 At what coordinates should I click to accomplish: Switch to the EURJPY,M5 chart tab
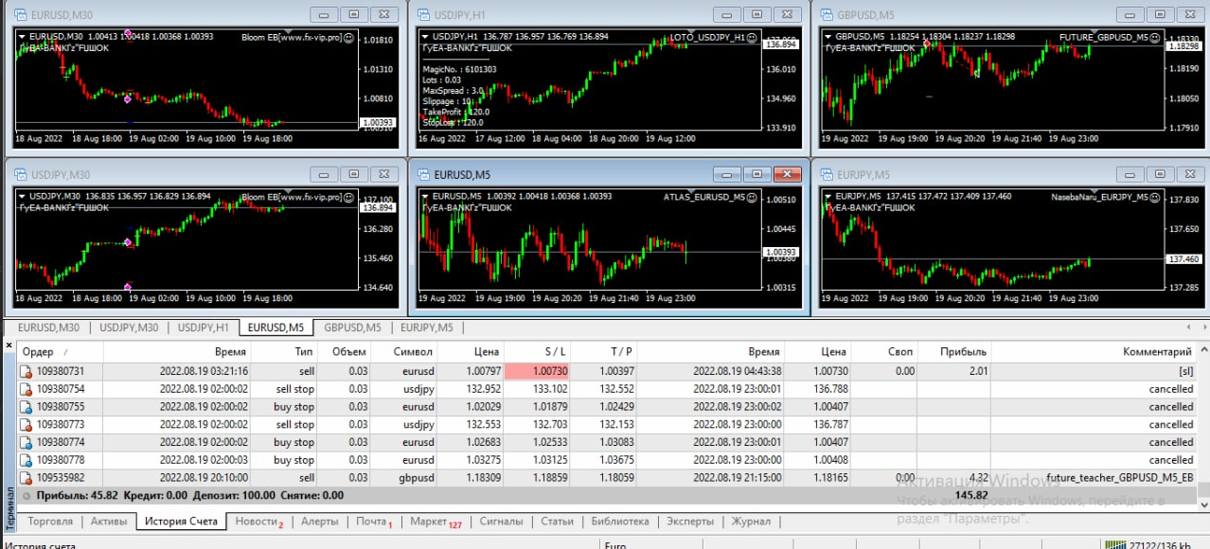coord(426,328)
